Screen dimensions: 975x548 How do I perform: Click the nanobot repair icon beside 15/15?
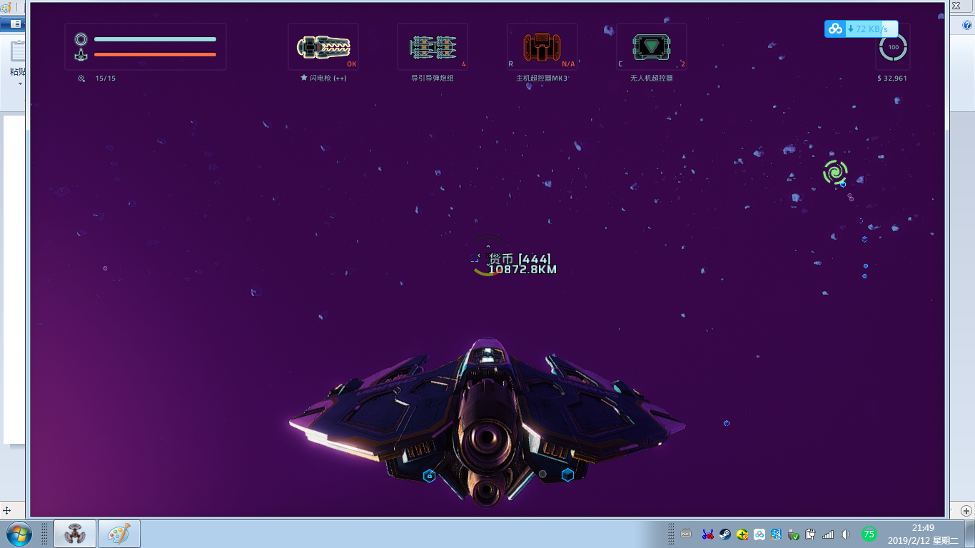81,78
